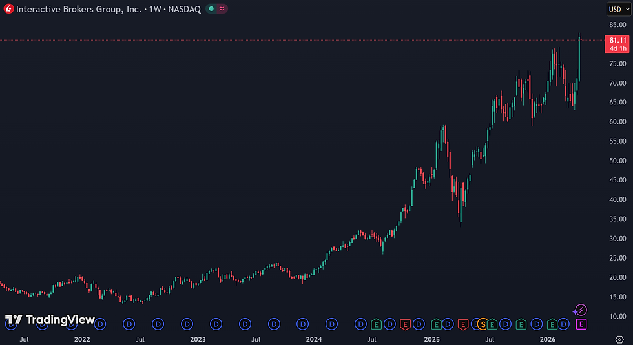Click green E earnings marker after Jul 2024
The image size is (633, 345).
pyautogui.click(x=376, y=324)
